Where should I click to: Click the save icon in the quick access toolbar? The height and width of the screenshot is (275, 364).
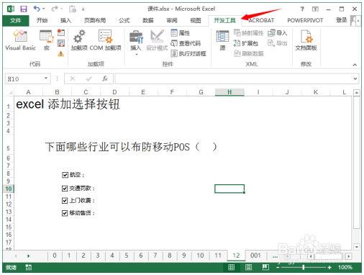coord(24,9)
